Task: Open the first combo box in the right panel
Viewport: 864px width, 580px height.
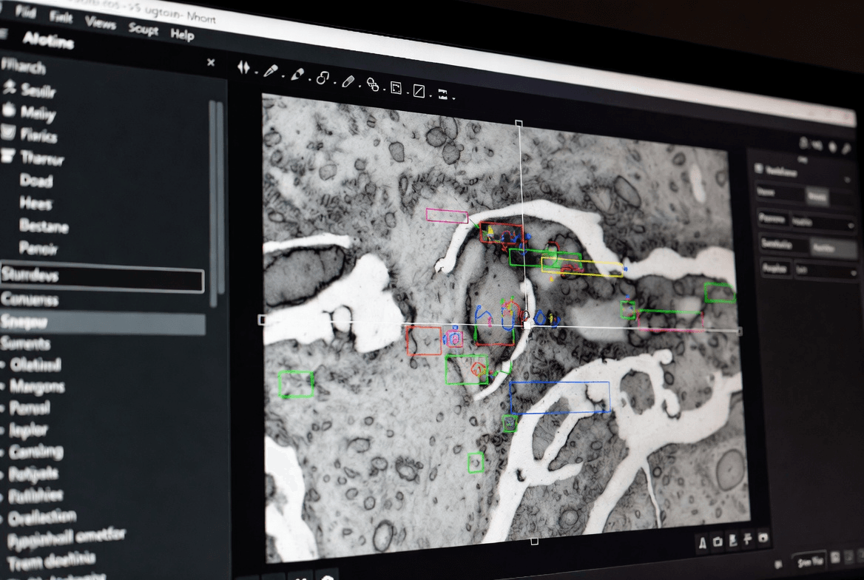Action: pyautogui.click(x=823, y=222)
